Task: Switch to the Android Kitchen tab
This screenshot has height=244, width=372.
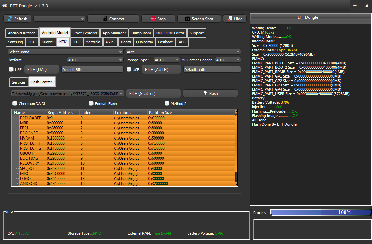Action: tap(22, 33)
